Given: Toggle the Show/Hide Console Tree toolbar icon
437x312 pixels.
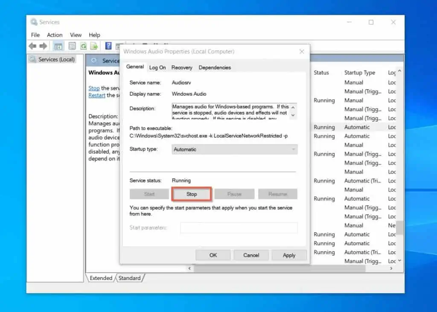Looking at the screenshot, I should click(x=58, y=46).
